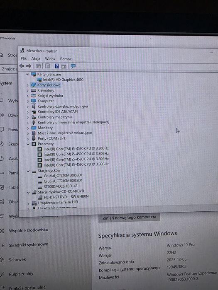Click Windows 10 Pro edition value
Screen dimensions: 218x290
point(180,245)
